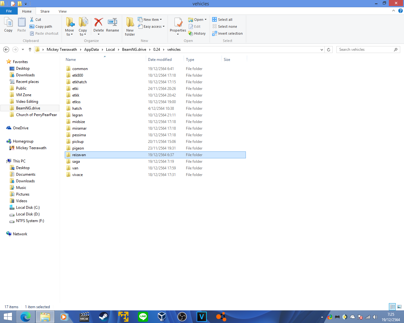Switch to the View ribbon tab
This screenshot has width=404, height=323.
pos(62,11)
